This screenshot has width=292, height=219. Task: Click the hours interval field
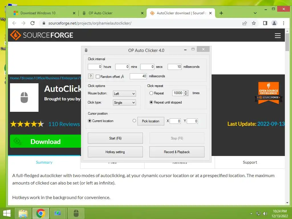pos(95,67)
